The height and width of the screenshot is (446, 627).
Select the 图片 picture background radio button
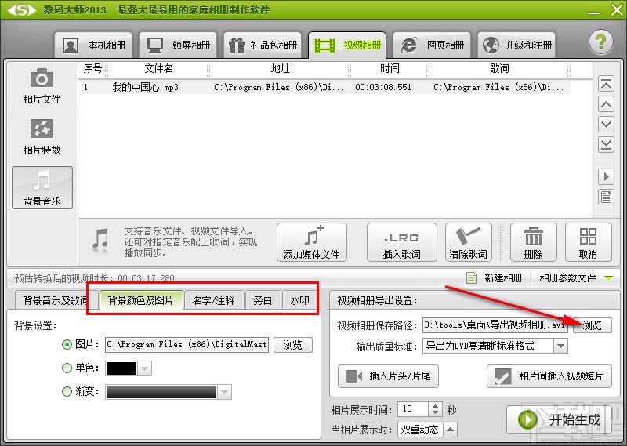[67, 344]
